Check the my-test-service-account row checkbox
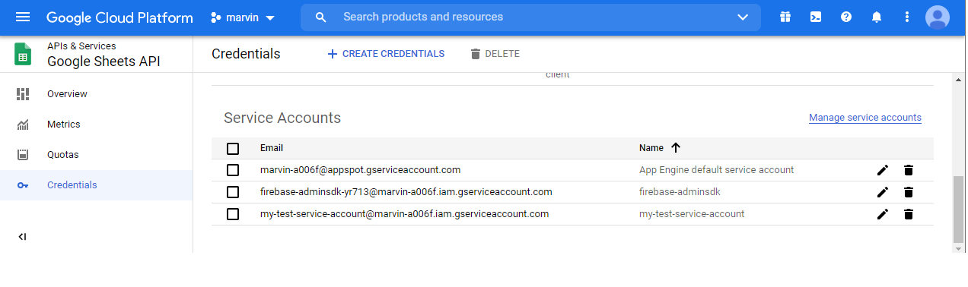This screenshot has height=287, width=968. 233,214
